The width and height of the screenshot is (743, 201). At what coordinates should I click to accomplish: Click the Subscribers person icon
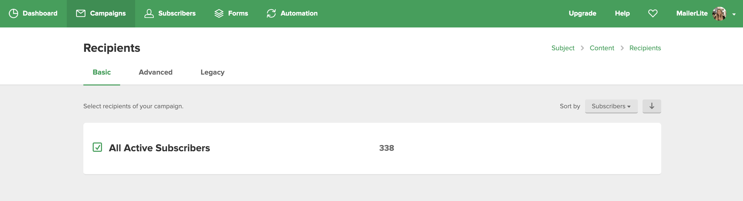point(149,13)
